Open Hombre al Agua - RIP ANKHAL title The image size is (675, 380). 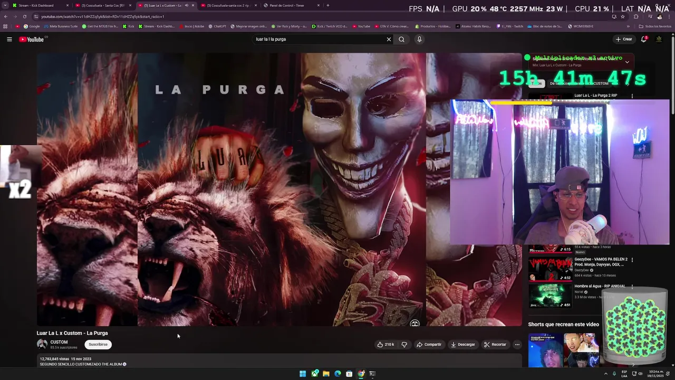(600, 286)
